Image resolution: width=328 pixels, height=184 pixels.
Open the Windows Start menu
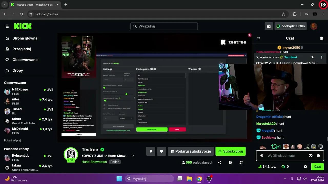[119, 179]
